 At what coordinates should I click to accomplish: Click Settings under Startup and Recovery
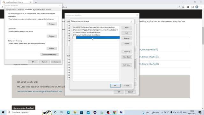point(52,48)
